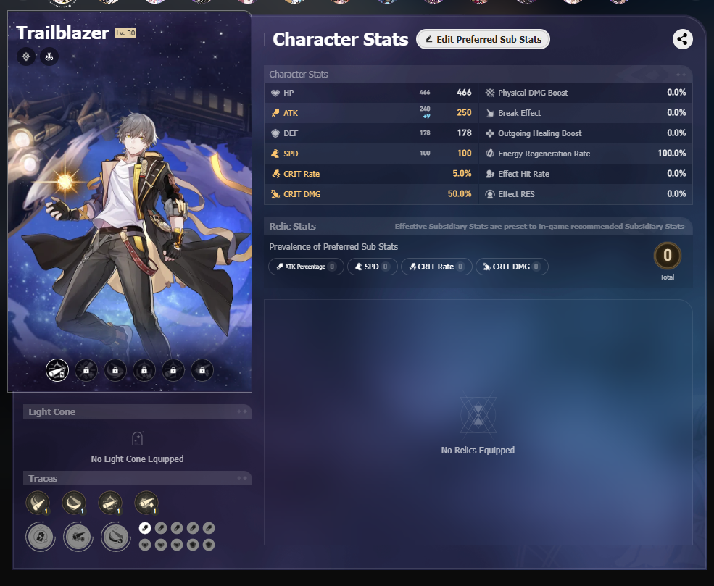Select the skill trace with curved swing
Viewport: 714px width, 586px height.
[74, 503]
